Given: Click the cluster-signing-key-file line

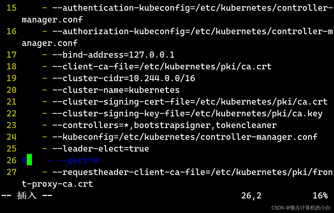Looking at the screenshot, I should (182, 114).
